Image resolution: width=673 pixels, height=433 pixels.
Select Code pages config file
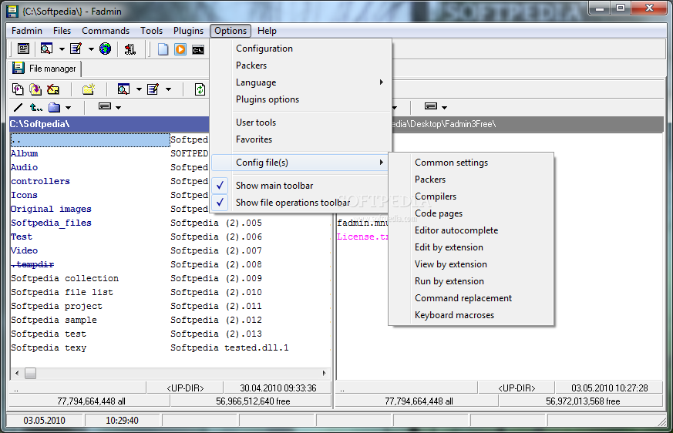click(471, 213)
